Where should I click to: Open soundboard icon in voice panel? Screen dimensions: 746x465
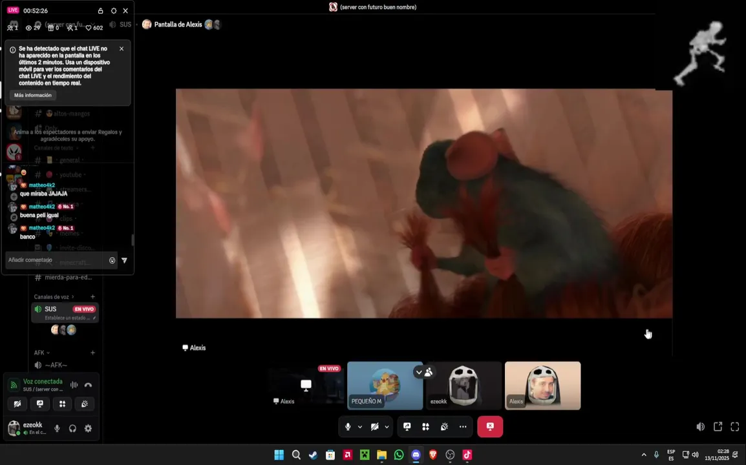click(85, 404)
